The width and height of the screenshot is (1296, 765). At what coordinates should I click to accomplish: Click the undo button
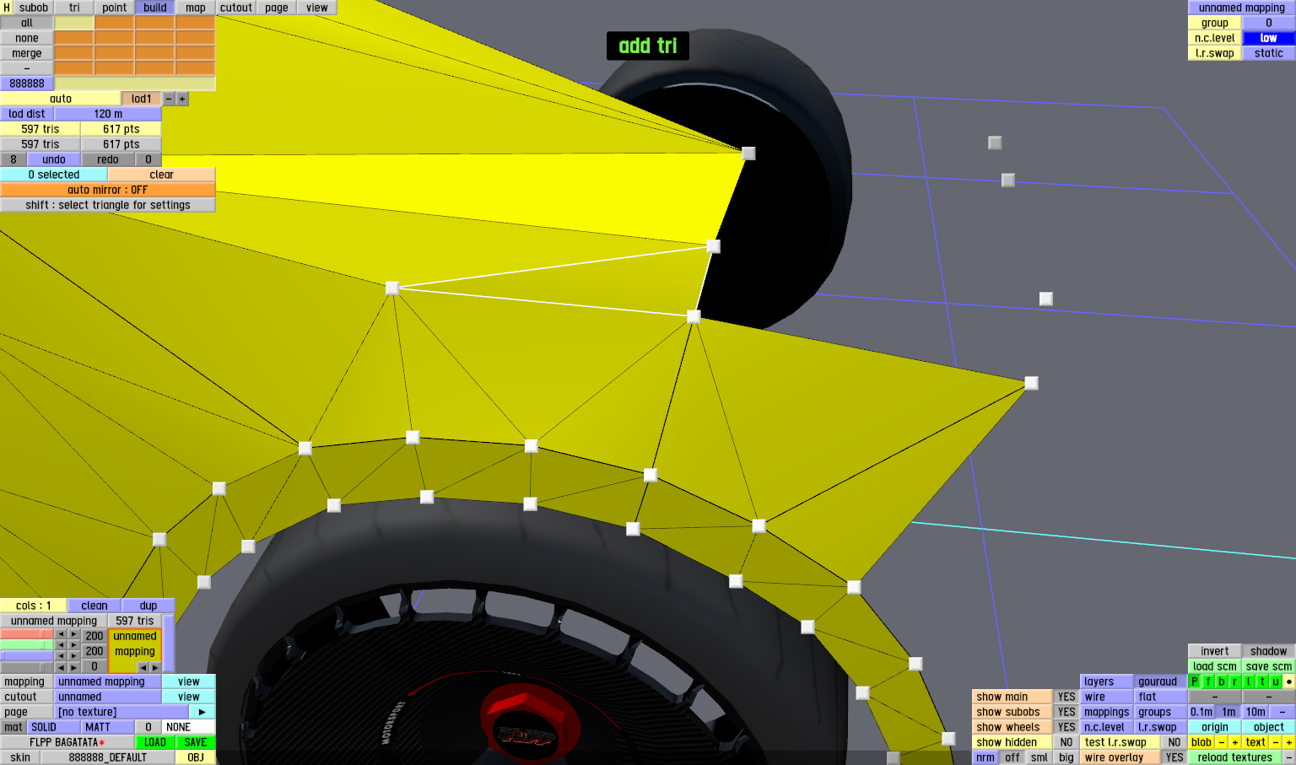pos(54,159)
